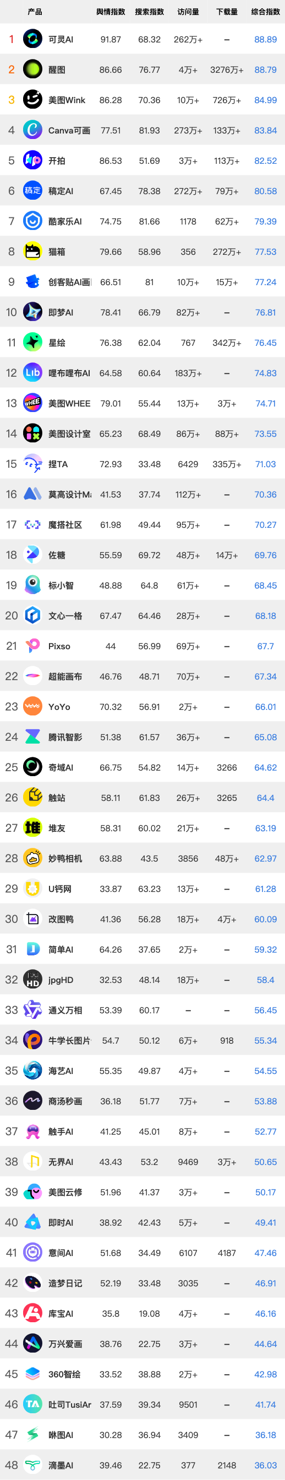Click the Canva可画 logo icon
The image size is (285, 1480).
coord(32,130)
